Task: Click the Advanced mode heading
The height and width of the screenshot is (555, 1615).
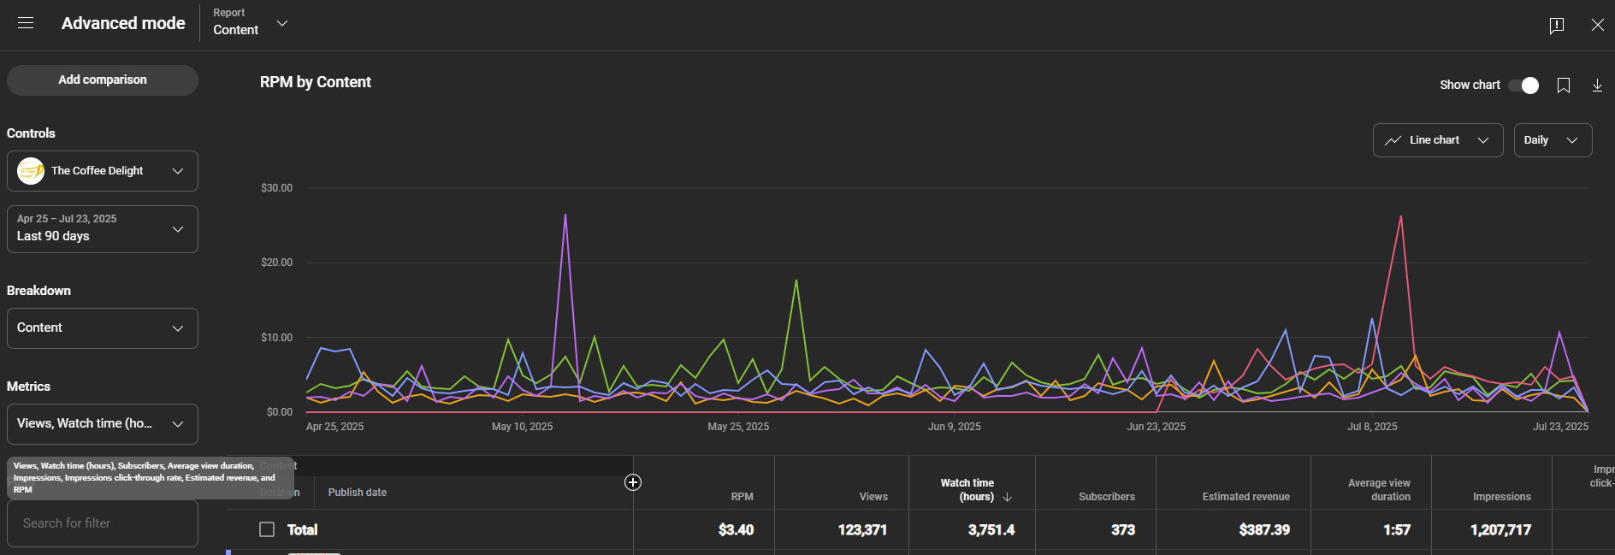Action: pyautogui.click(x=123, y=23)
